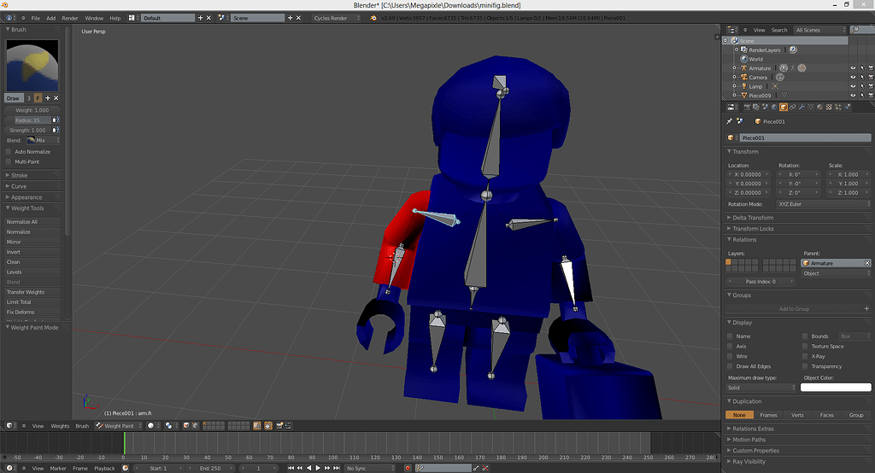Click the pressure sensitivity icon beside Radius
This screenshot has height=473, width=875.
(x=56, y=120)
